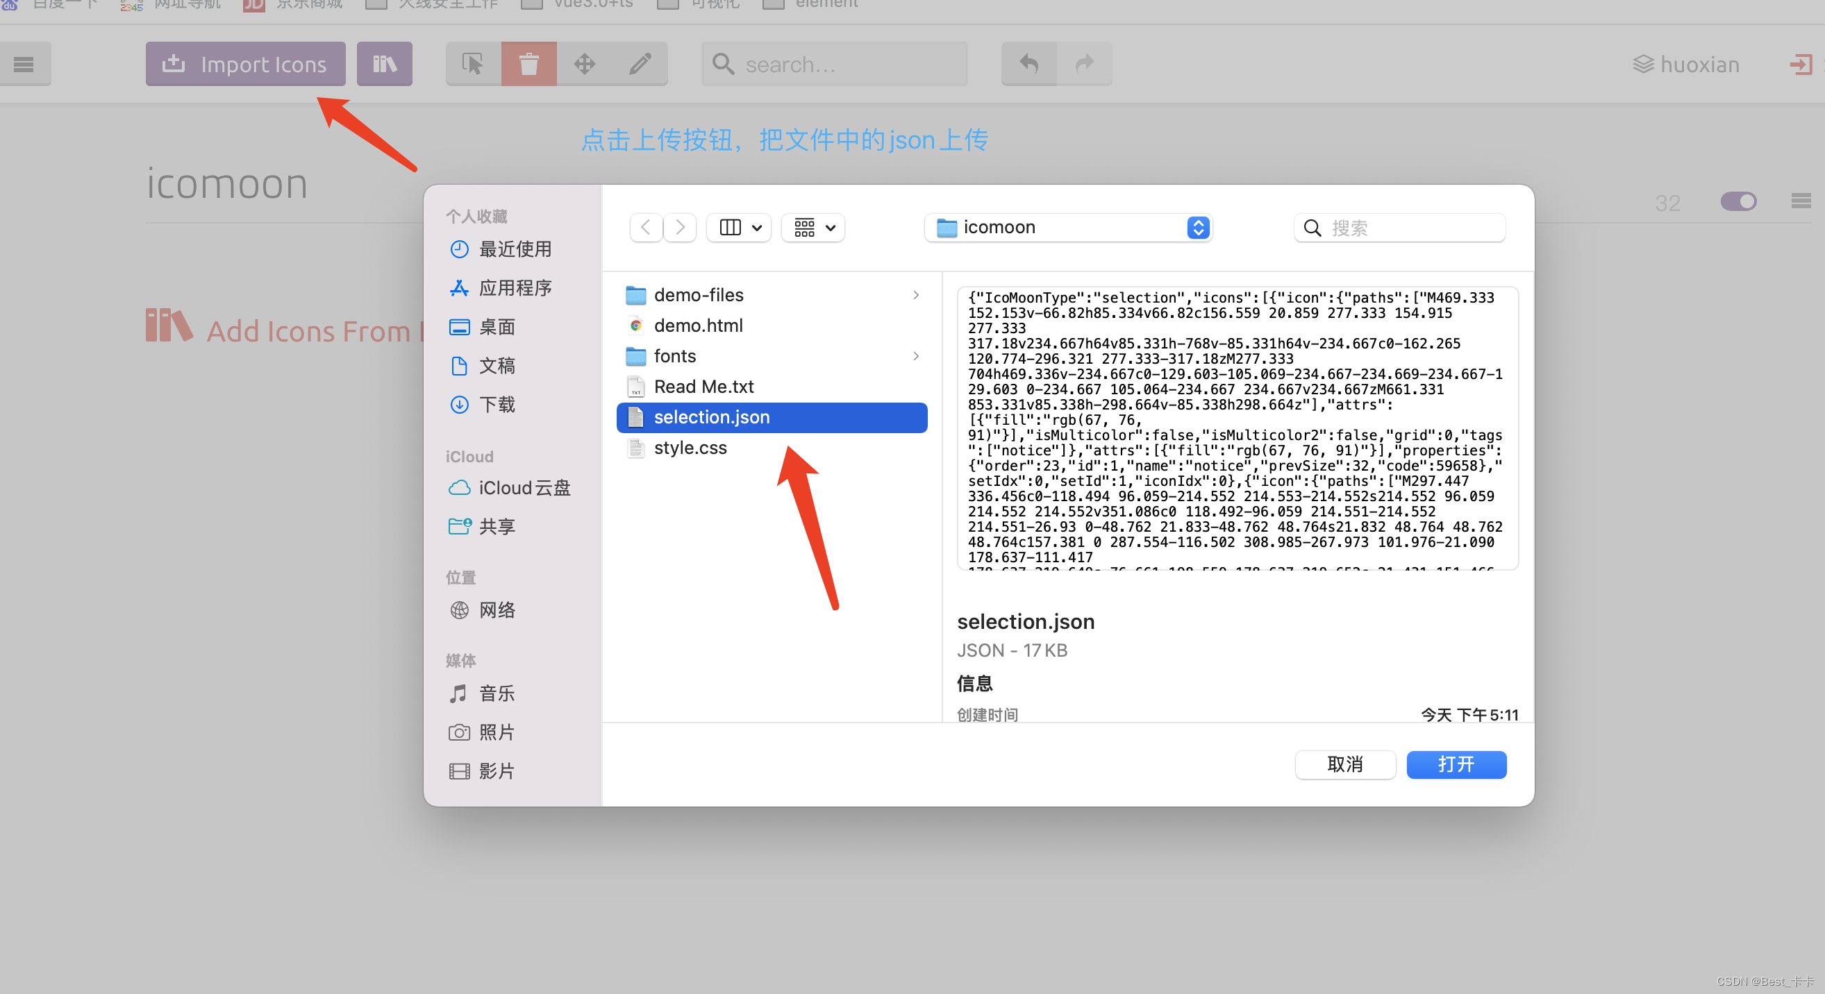Open the IcoMoon hamburger main menu
The width and height of the screenshot is (1825, 994).
(24, 65)
